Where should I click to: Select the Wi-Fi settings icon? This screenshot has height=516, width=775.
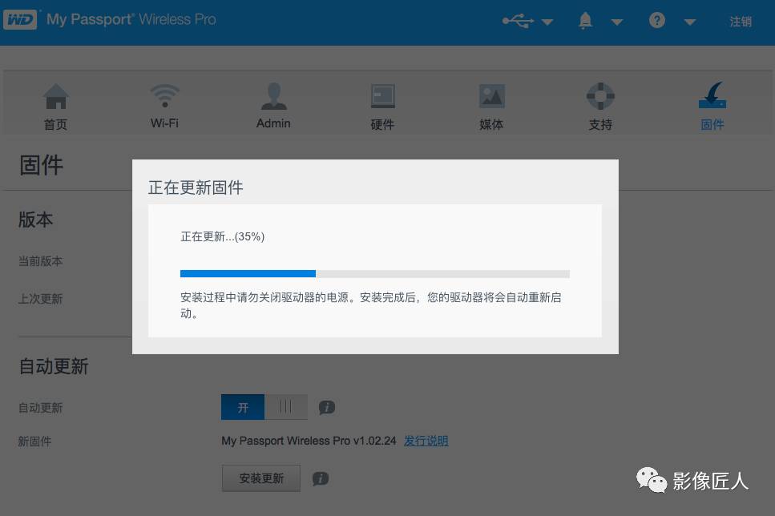(164, 104)
